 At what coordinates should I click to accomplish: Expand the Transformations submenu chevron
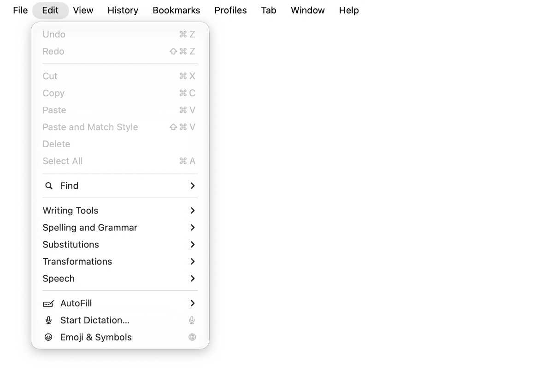pos(193,262)
